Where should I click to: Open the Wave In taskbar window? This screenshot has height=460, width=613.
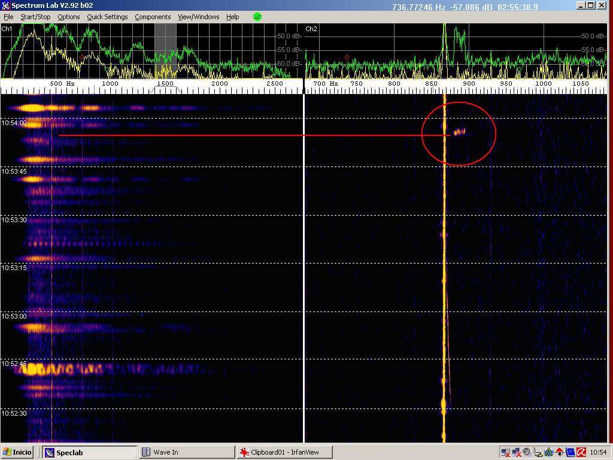coord(186,452)
